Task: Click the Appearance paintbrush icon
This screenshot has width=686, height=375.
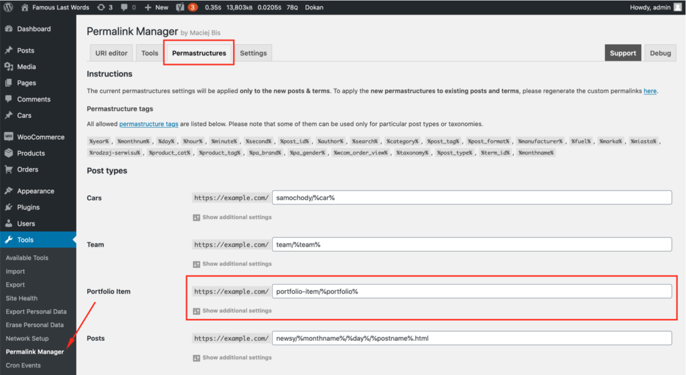Action: point(8,191)
